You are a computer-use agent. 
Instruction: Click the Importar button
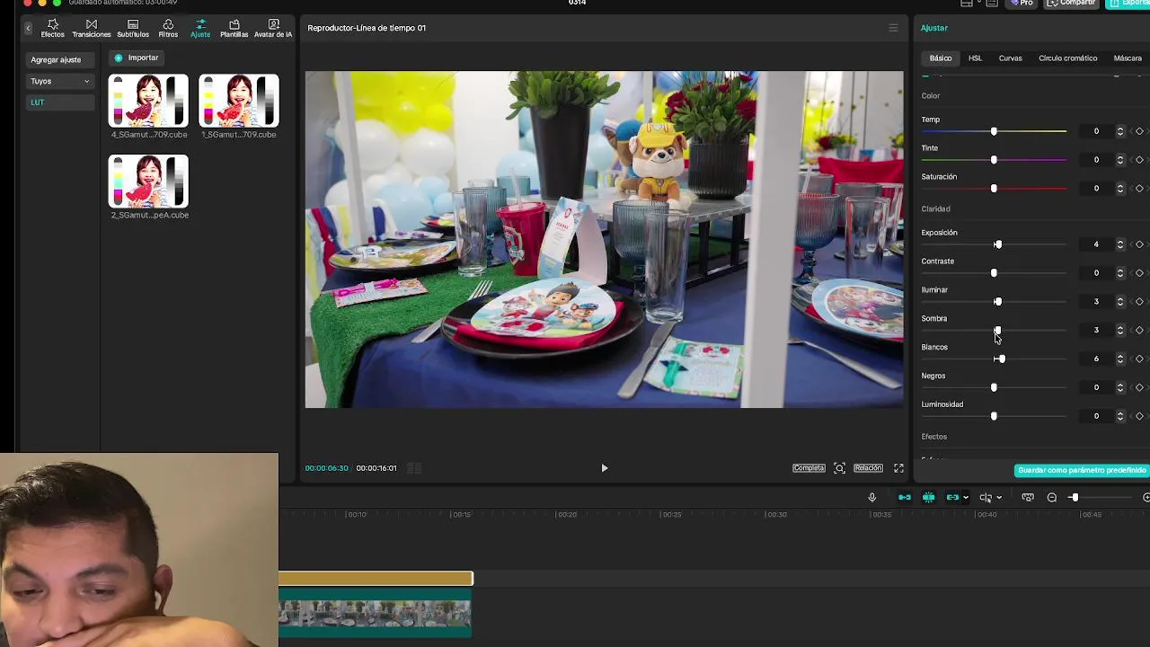[137, 58]
